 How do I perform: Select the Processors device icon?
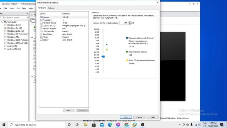(41, 20)
